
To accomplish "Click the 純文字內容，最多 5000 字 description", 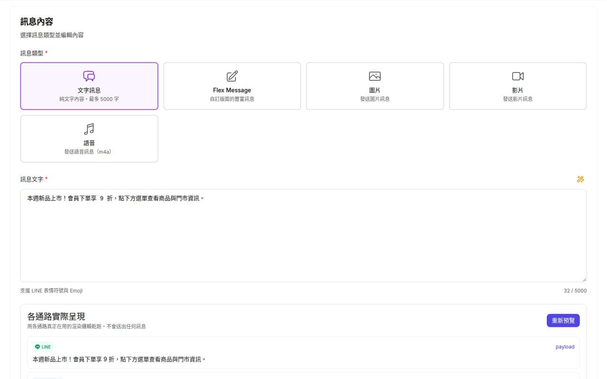I will click(x=89, y=99).
